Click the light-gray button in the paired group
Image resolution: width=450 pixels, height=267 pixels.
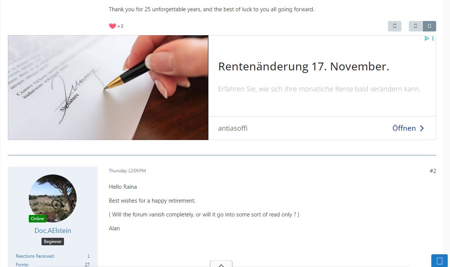[416, 26]
